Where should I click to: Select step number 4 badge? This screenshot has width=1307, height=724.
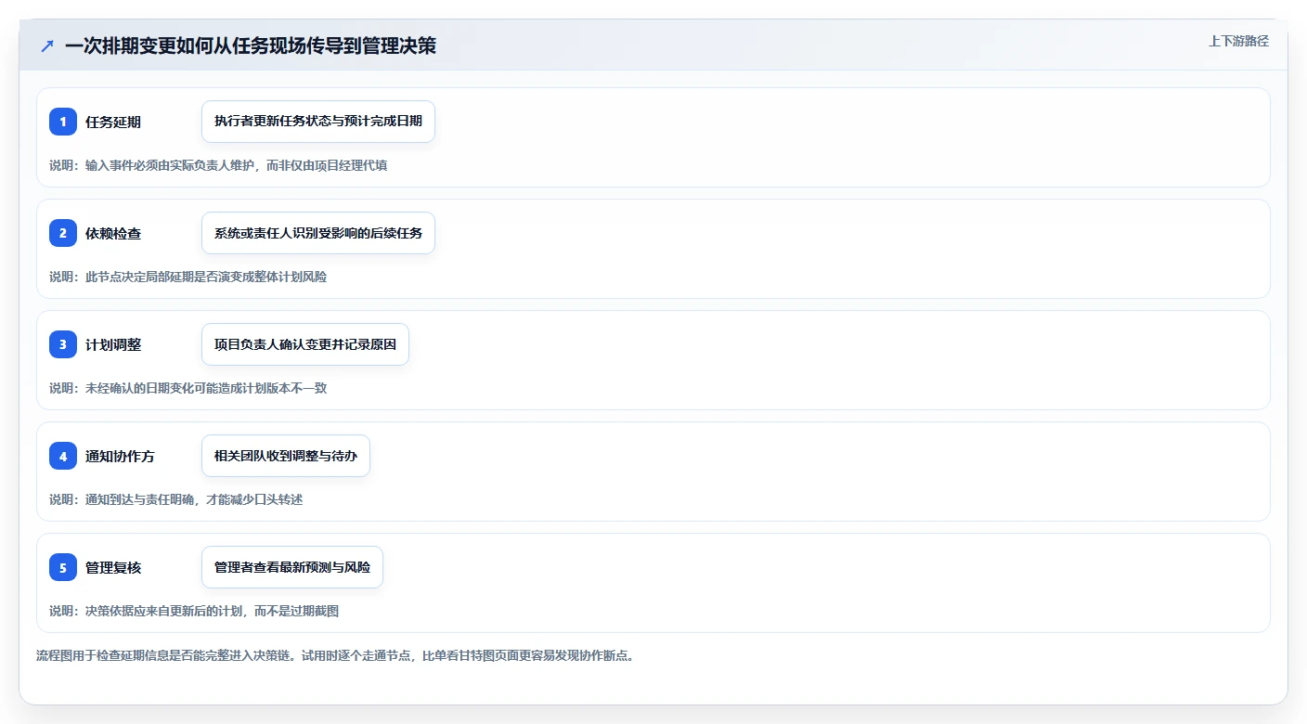click(63, 456)
